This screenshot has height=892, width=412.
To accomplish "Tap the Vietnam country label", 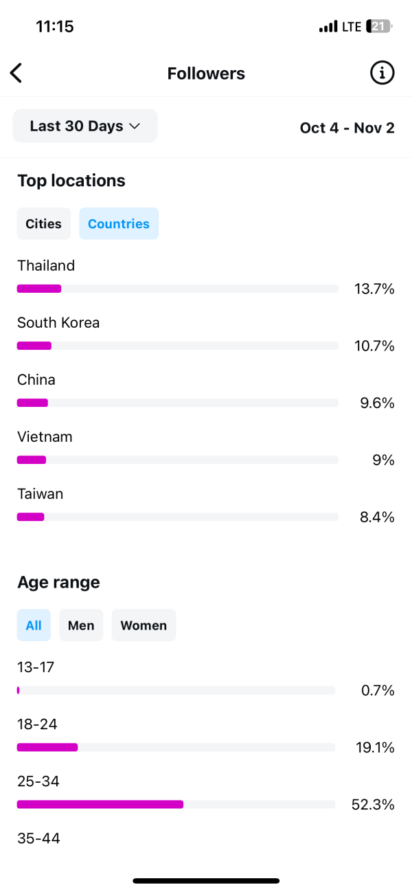I will pyautogui.click(x=45, y=436).
